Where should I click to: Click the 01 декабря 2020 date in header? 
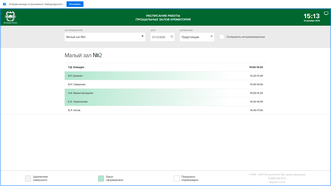(312, 21)
